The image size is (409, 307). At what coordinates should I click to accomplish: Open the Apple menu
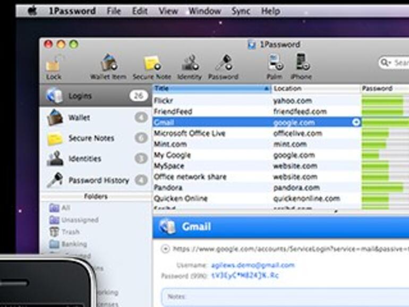[x=32, y=11]
